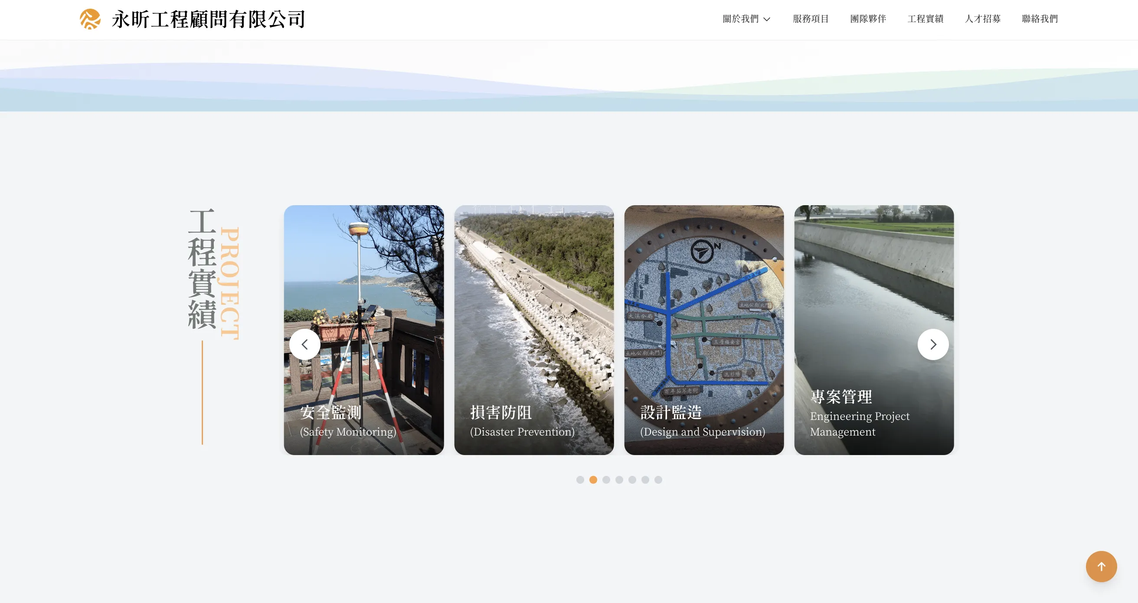Select the fourth pagination dot
Viewport: 1138px width, 603px height.
click(x=619, y=480)
